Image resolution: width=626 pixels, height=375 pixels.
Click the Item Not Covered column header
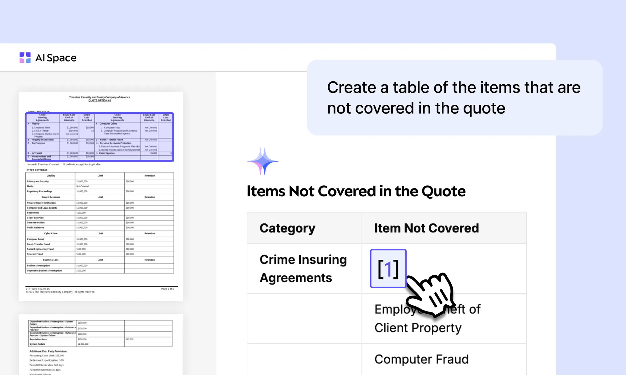click(x=426, y=228)
